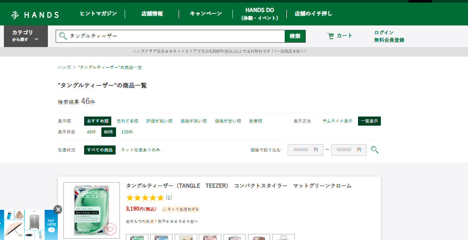The image size is (468, 240).
Task: Click the magnifier icon in search box
Action: click(63, 36)
